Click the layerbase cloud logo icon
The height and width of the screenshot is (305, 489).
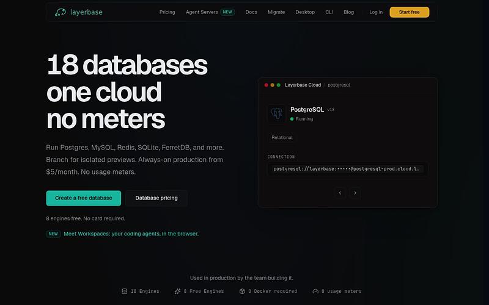60,12
